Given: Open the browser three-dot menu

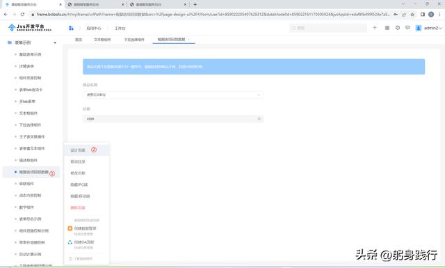Looking at the screenshot, I should tap(440, 14).
